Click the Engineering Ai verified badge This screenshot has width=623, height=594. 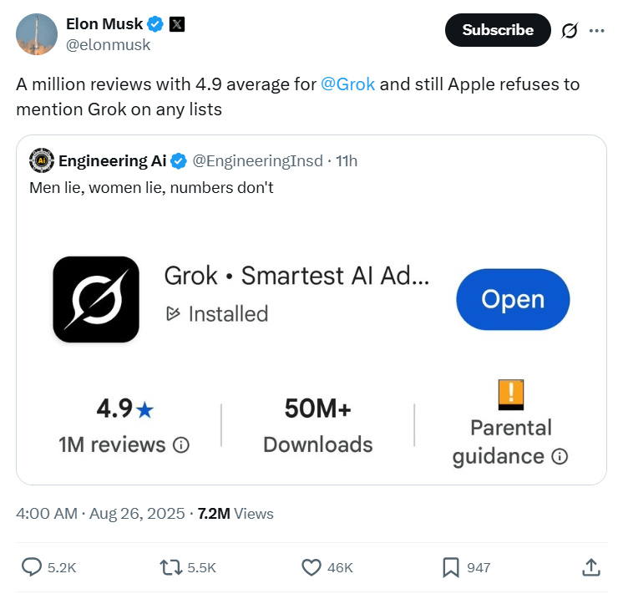[180, 160]
